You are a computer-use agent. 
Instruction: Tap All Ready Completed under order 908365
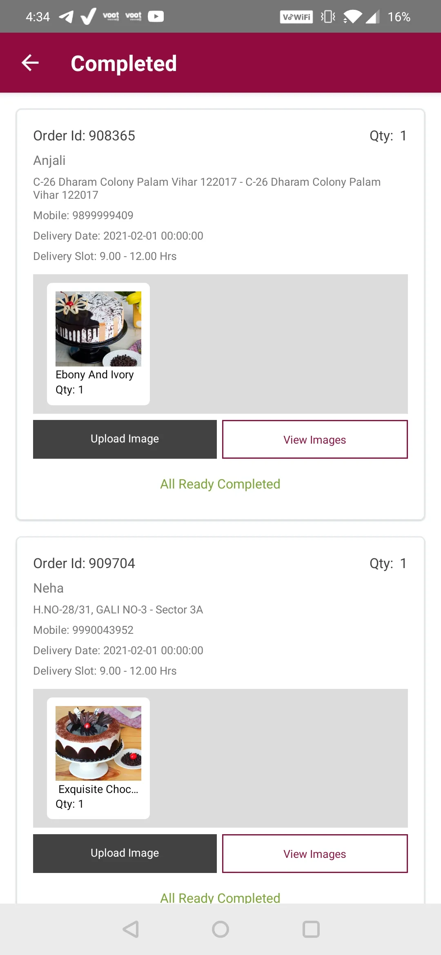click(x=220, y=484)
